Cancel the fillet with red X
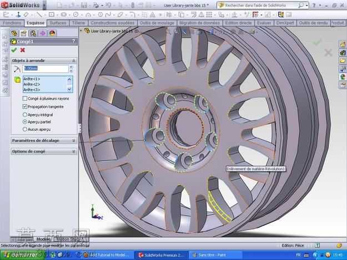 (22, 50)
